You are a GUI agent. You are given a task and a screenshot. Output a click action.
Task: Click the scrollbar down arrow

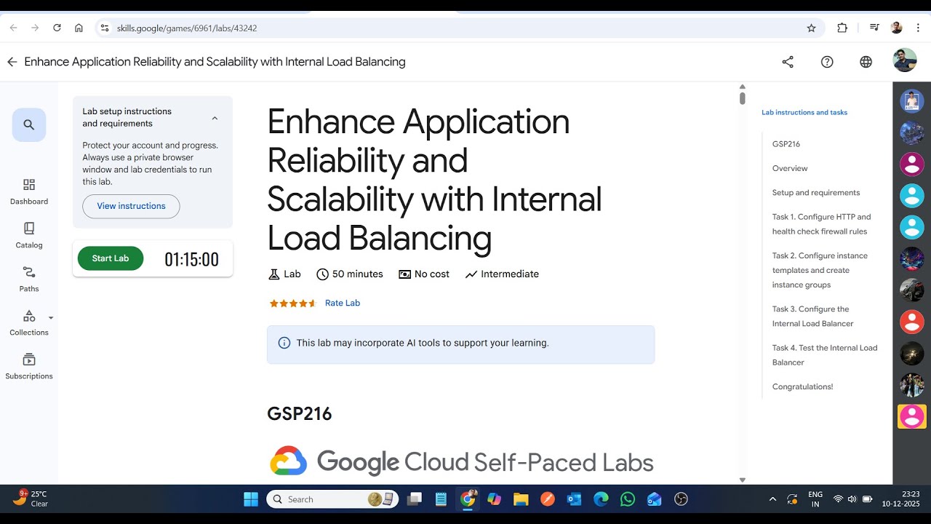pyautogui.click(x=742, y=480)
